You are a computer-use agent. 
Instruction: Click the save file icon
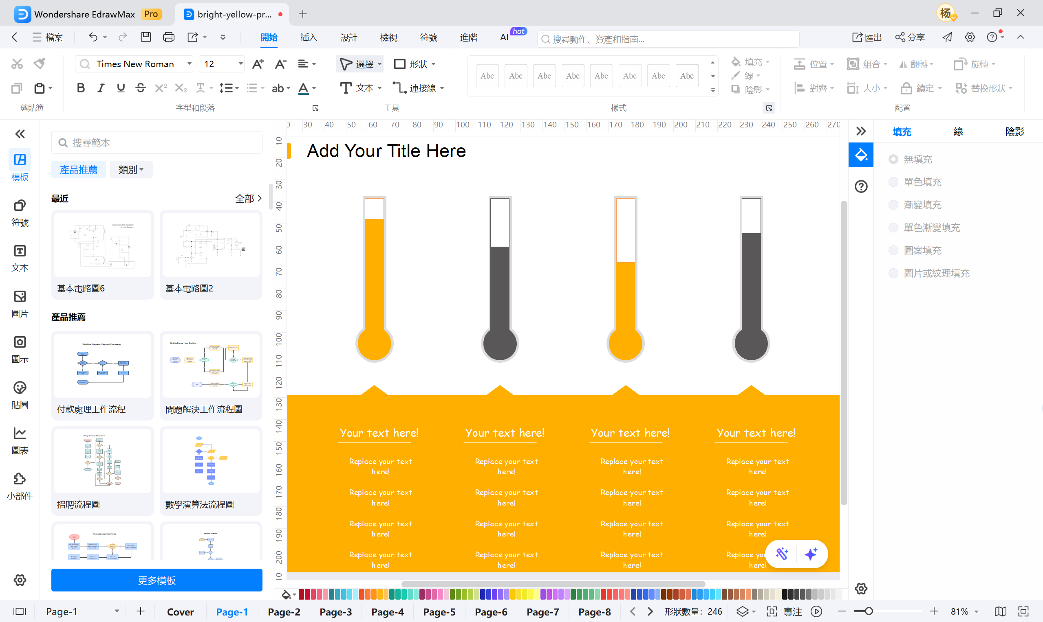[146, 37]
